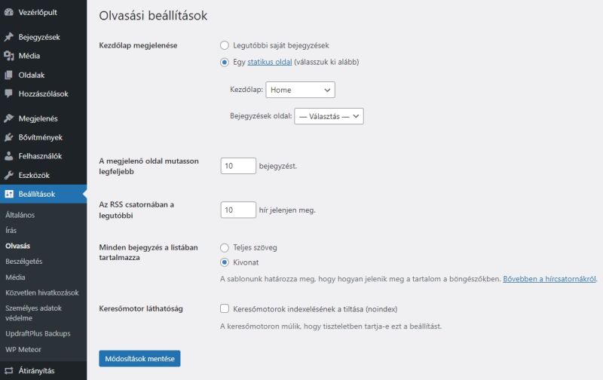
Task: Click the Hozzászólások comment bubble icon
Action: point(9,93)
